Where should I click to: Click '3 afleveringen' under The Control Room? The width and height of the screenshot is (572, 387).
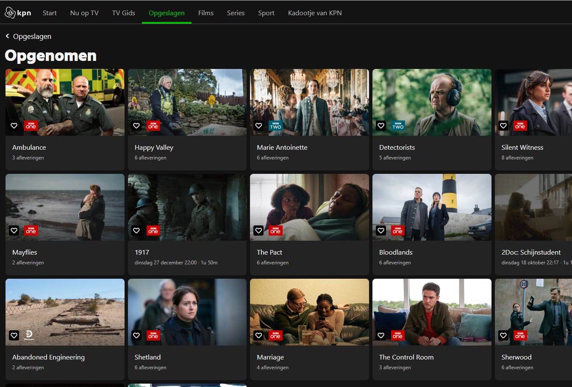(x=395, y=368)
